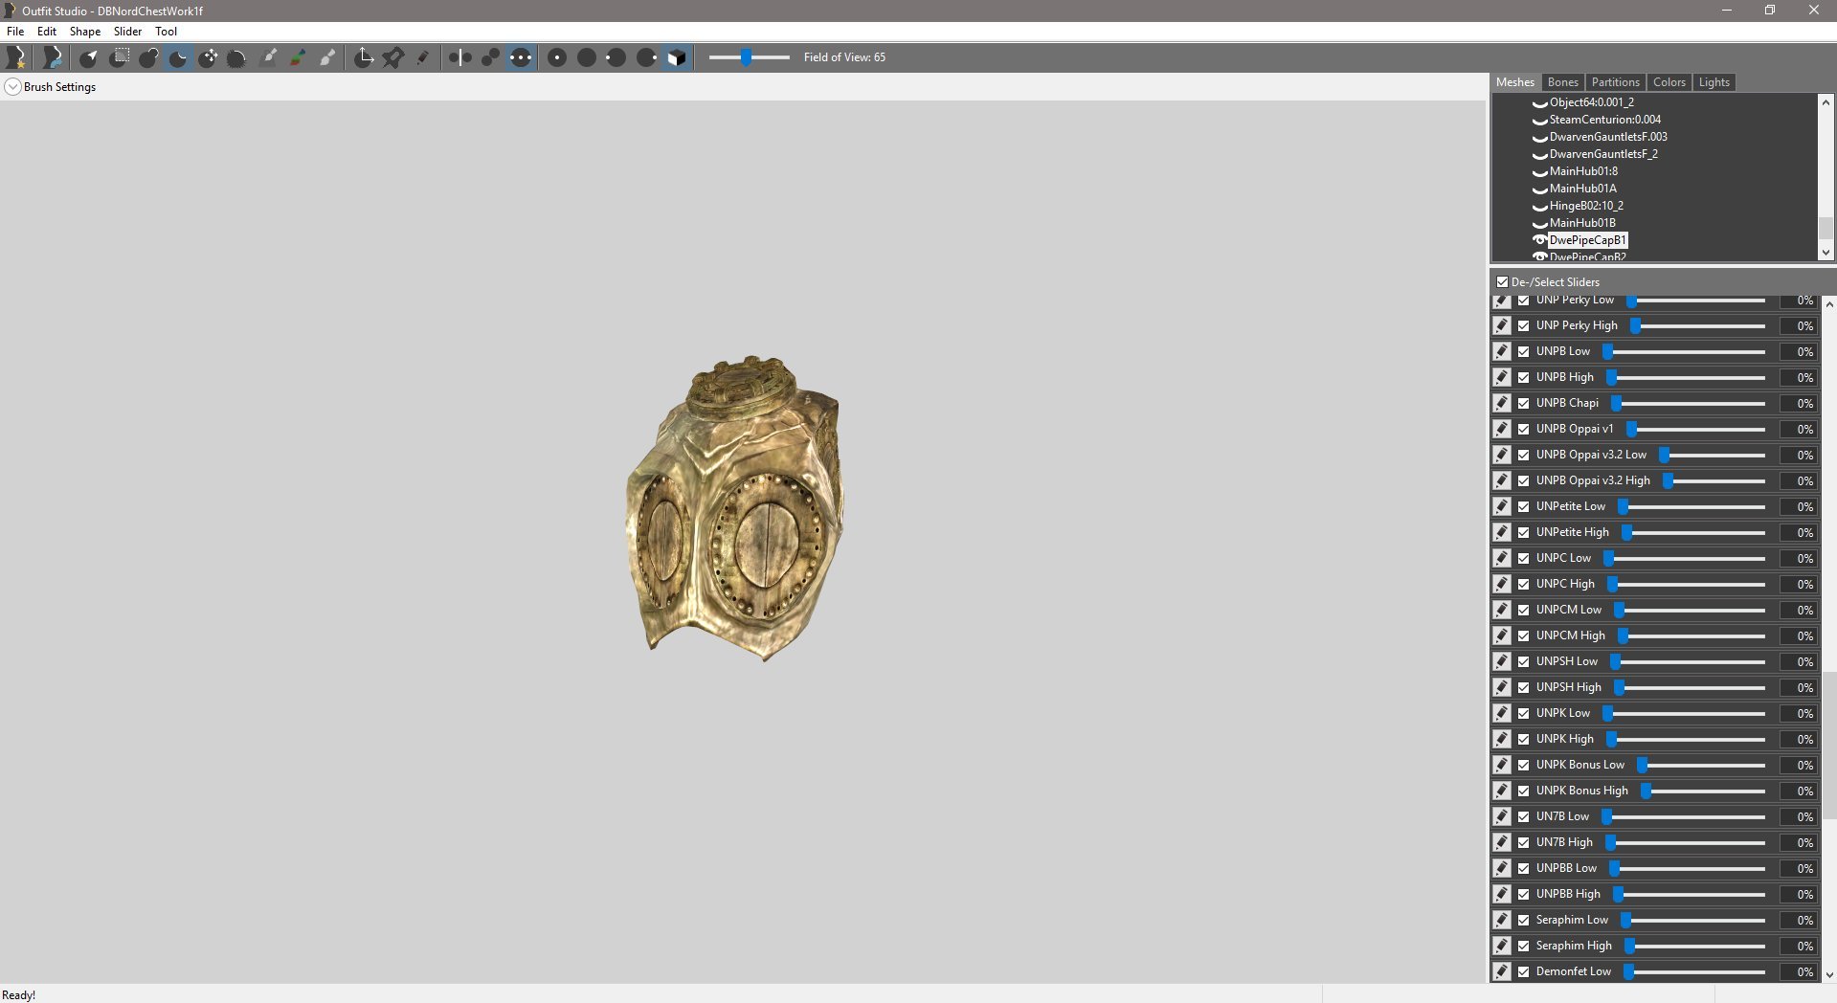Open the Shape menu
Viewport: 1837px width, 1003px height.
[84, 32]
